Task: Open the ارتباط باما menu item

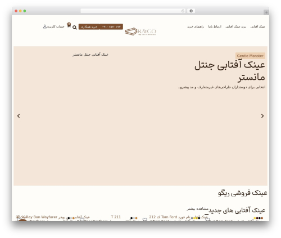Action: (215, 26)
